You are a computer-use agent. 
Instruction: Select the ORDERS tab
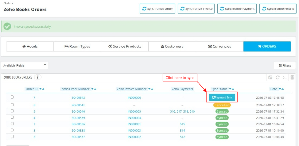(x=267, y=47)
